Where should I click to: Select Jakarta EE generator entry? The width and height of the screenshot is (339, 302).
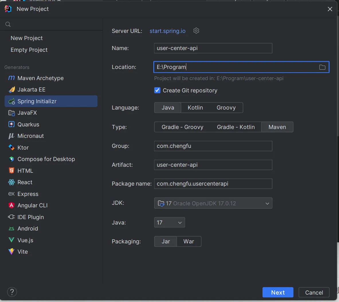(51, 90)
